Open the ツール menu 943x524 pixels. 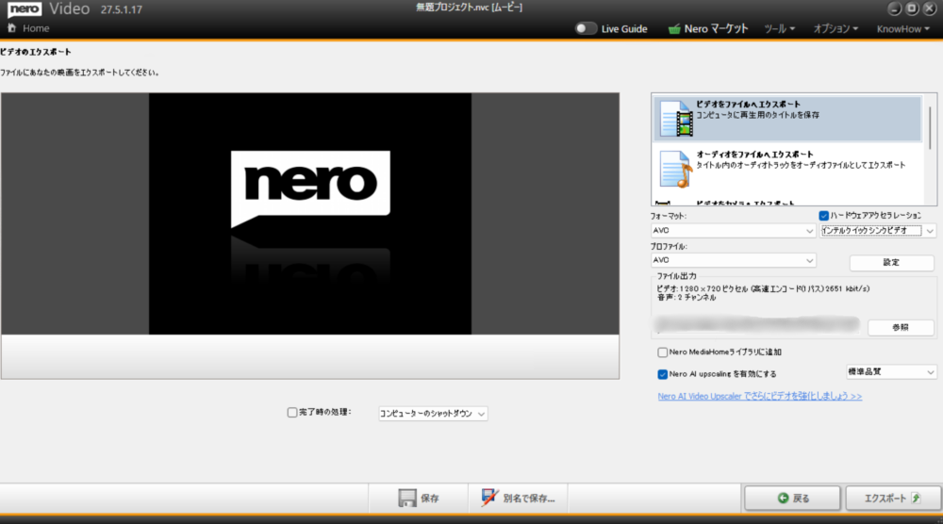pos(779,29)
